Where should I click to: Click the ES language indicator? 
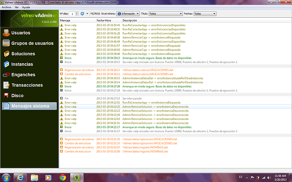[241, 177]
